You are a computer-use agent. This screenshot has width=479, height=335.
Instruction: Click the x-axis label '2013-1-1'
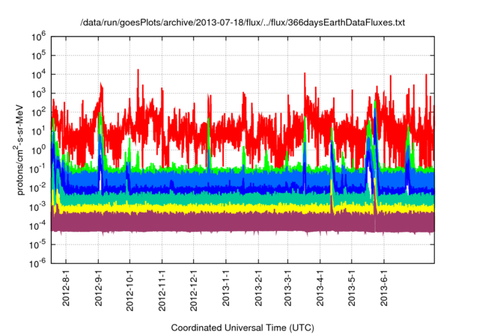point(226,289)
